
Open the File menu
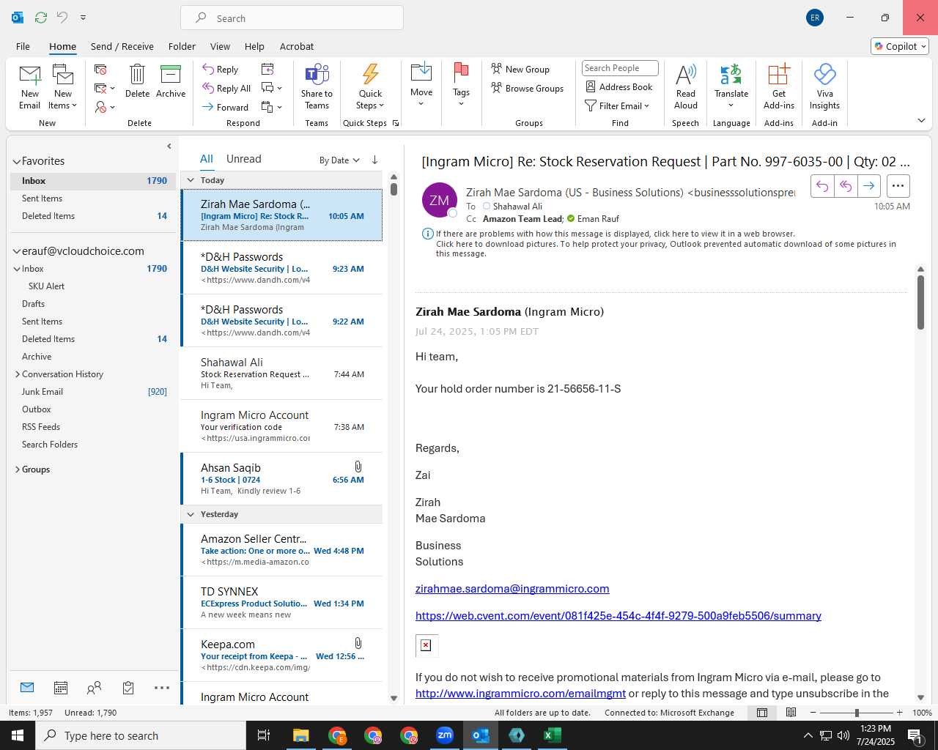pyautogui.click(x=23, y=46)
